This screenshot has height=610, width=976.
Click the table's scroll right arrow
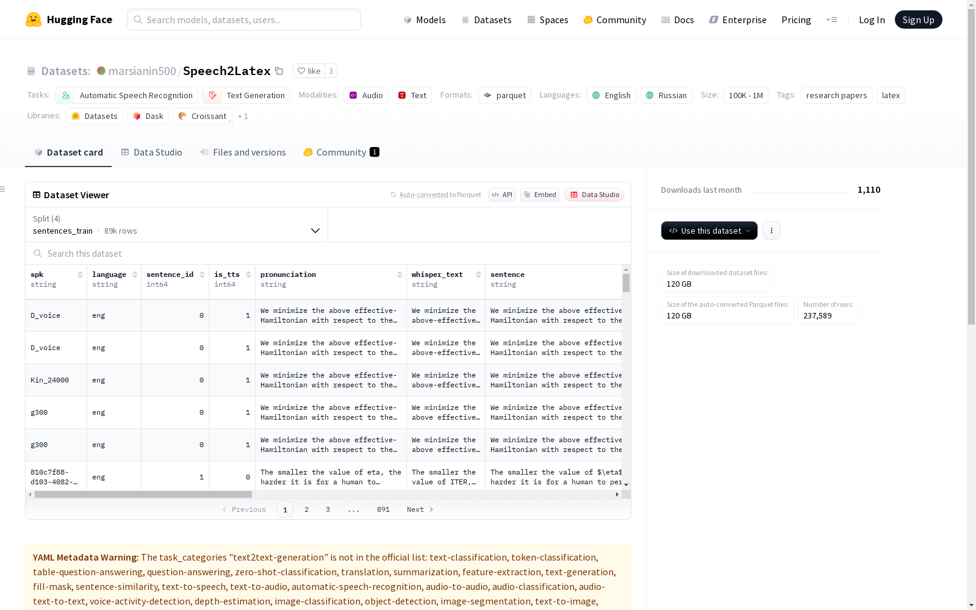coord(617,494)
